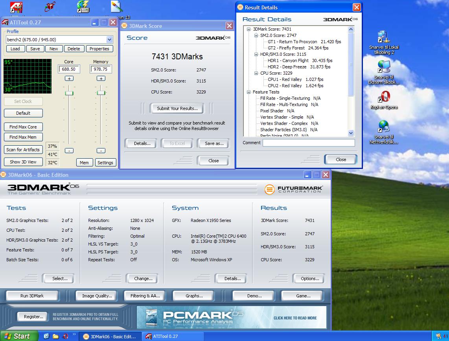Click Result Details scrollbar up arrow
The height and width of the screenshot is (341, 449).
click(351, 29)
